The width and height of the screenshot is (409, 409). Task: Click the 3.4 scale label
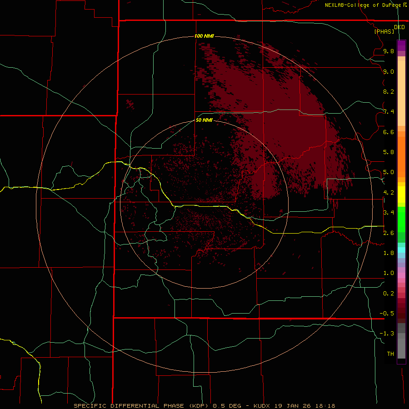[389, 213]
